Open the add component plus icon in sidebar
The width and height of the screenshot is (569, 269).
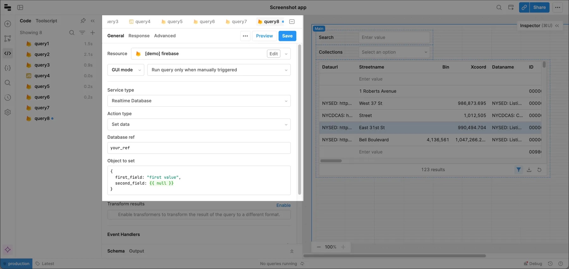click(8, 24)
